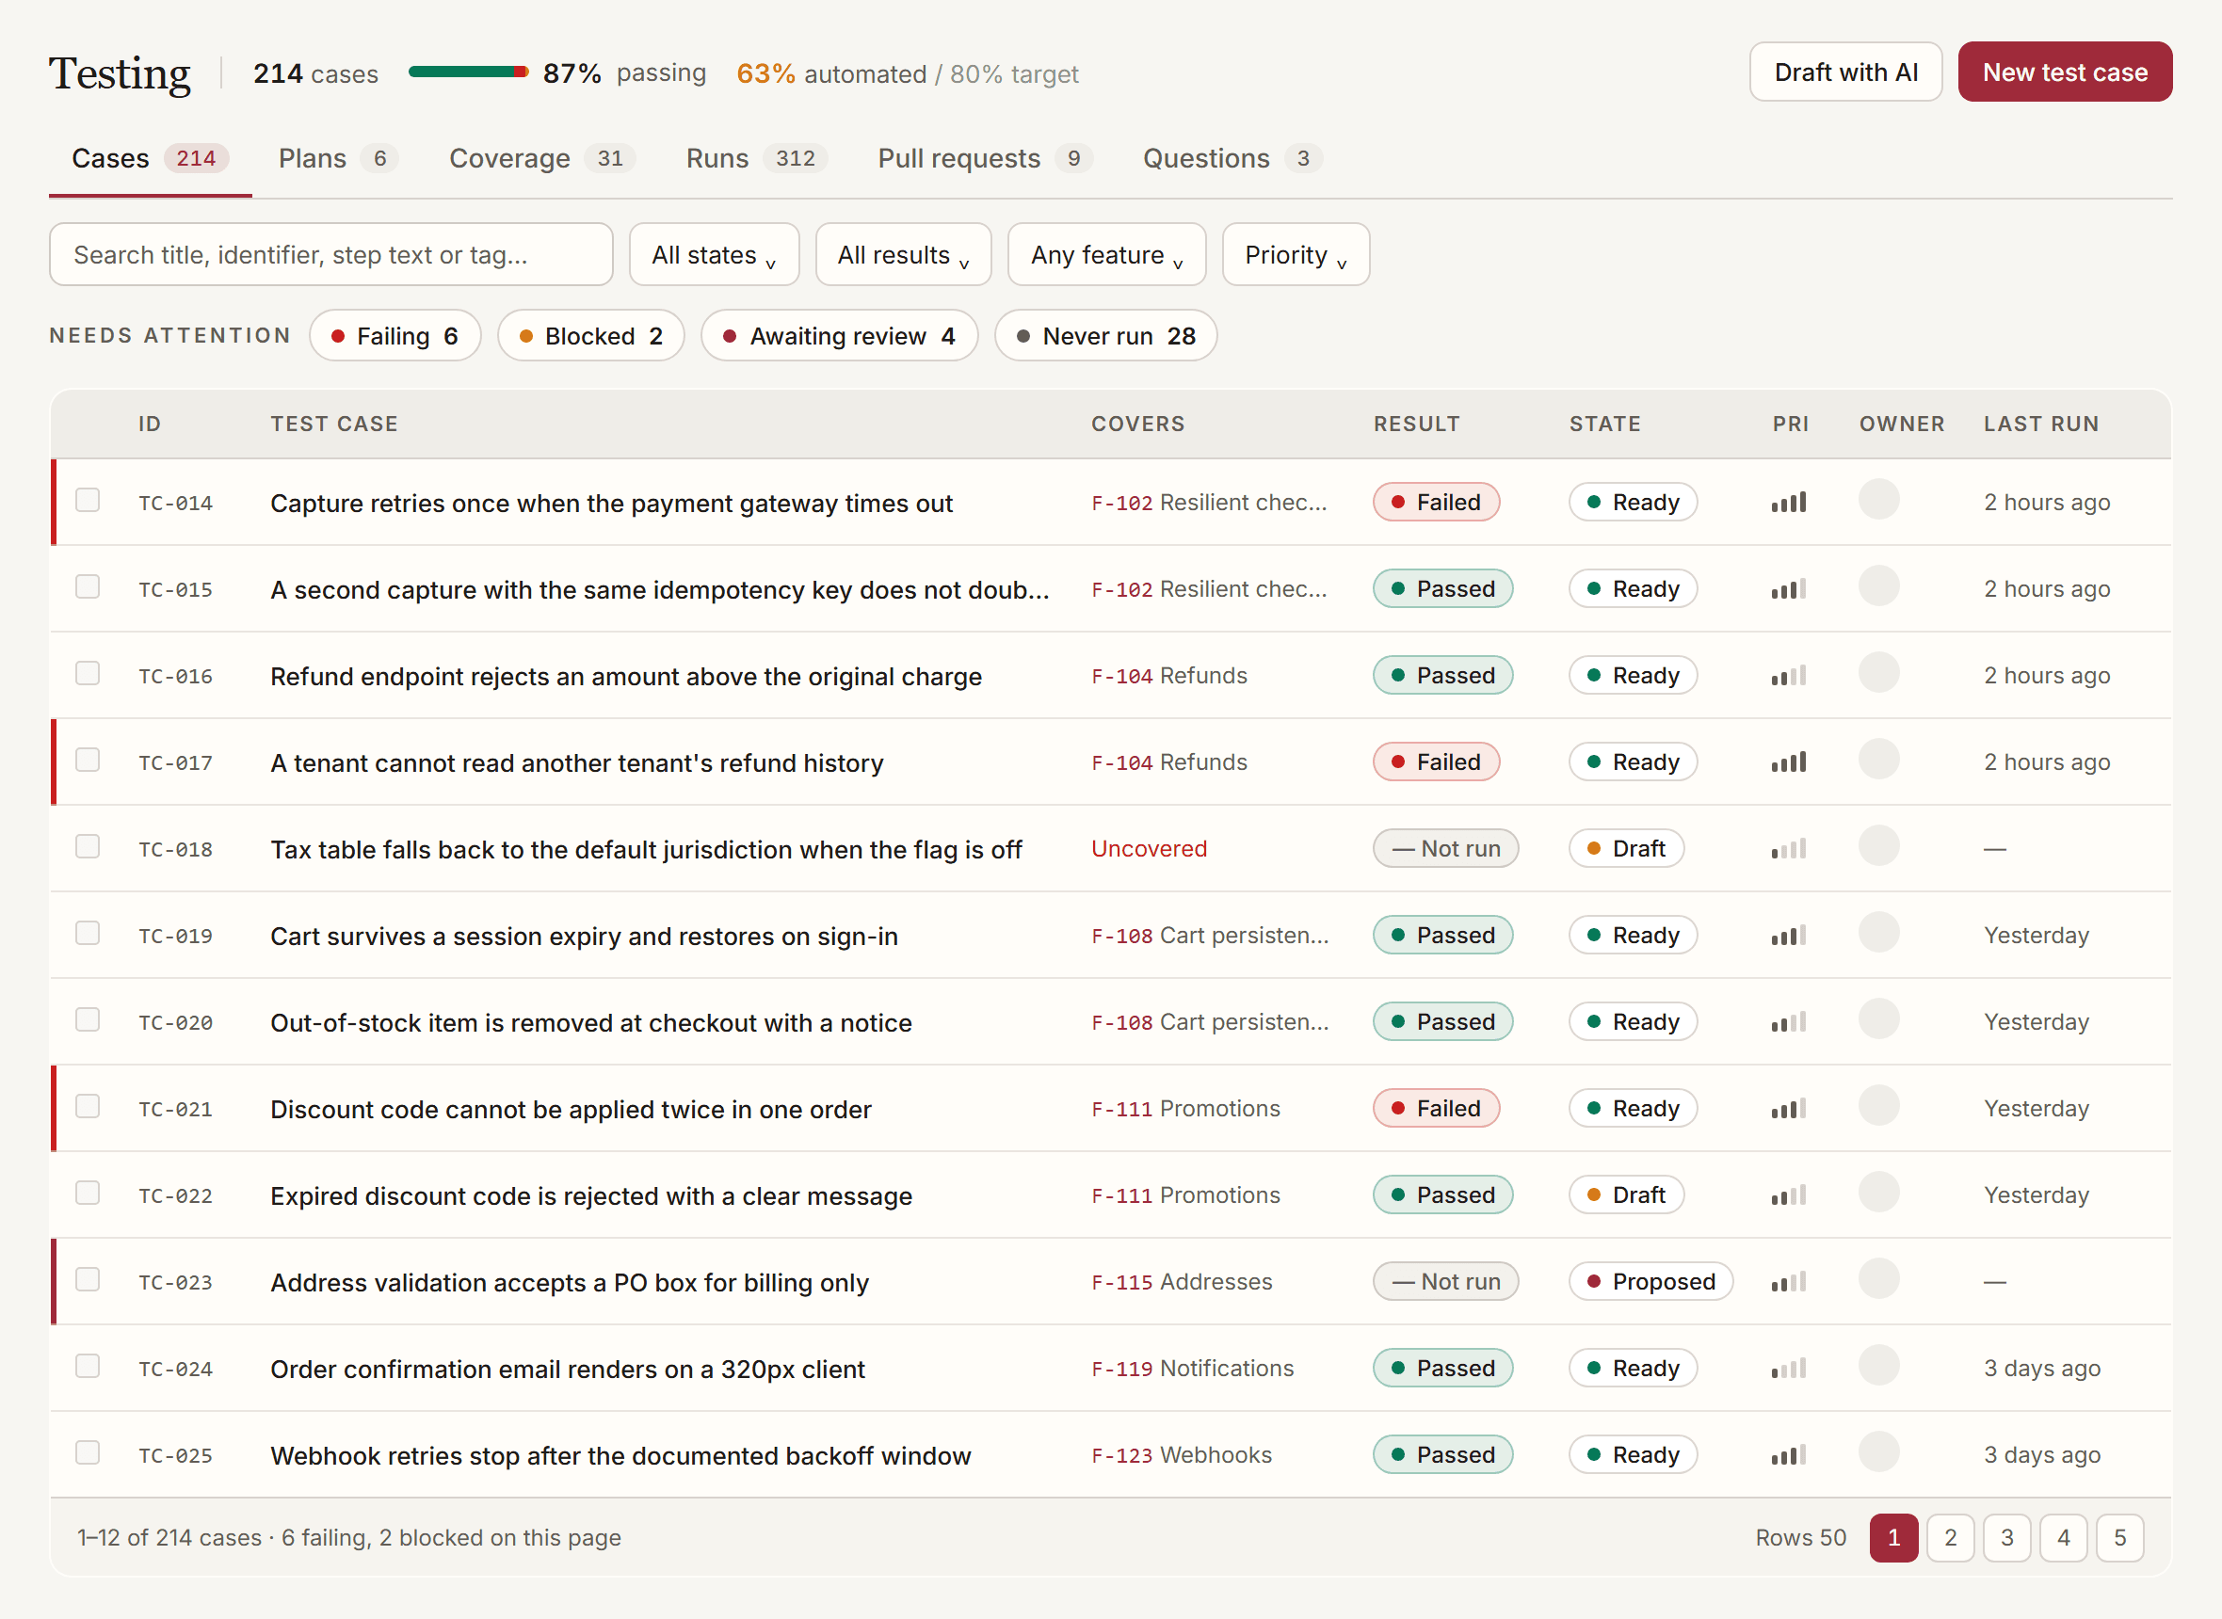Select the TC-021 row checkbox
2222x1619 pixels.
tap(89, 1106)
